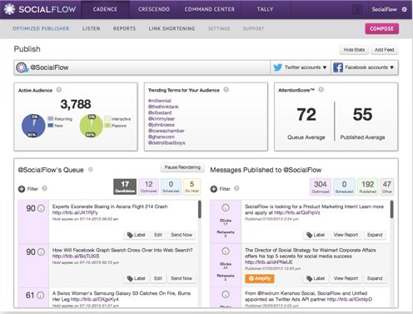Image resolution: width=413 pixels, height=314 pixels.
Task: Toggle the 17 Candidates queue filter
Action: tap(125, 187)
